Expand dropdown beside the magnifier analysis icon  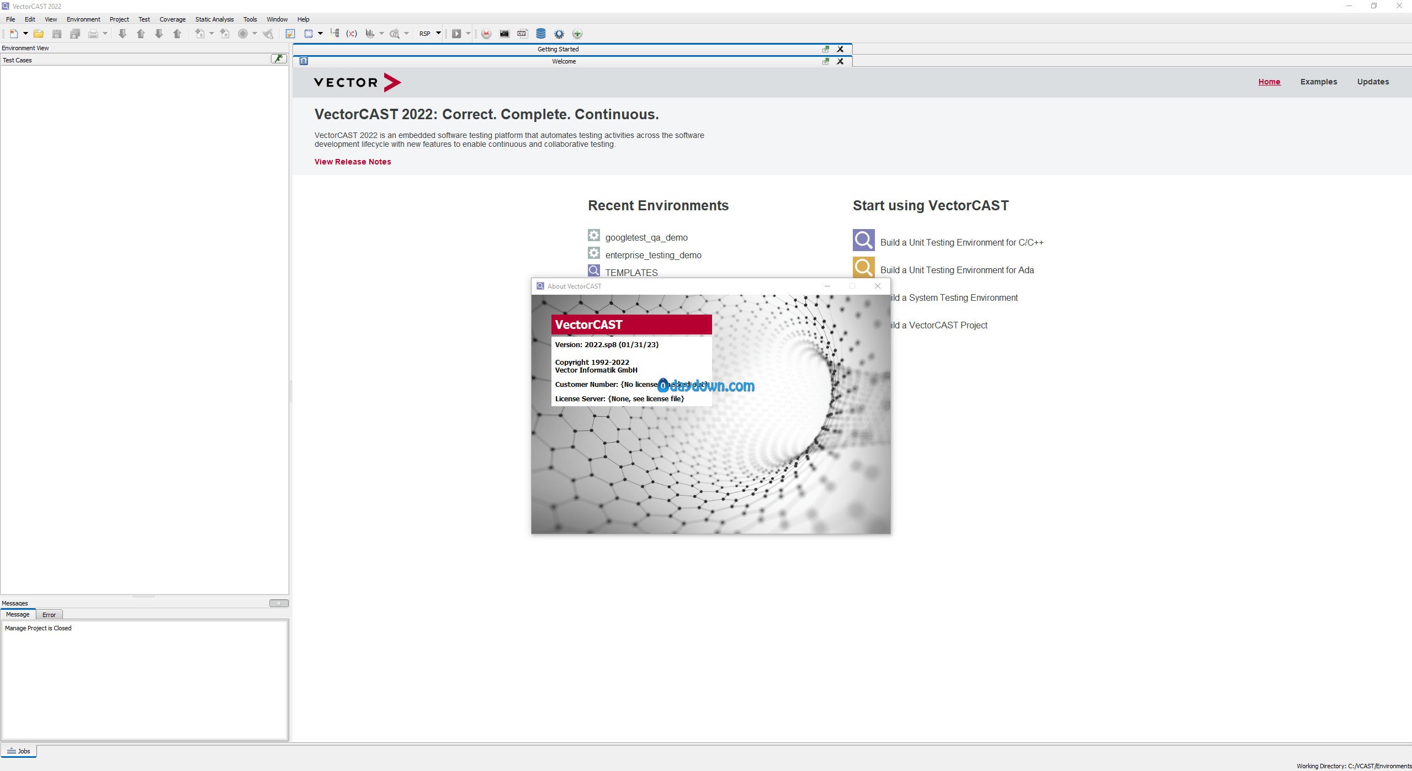tap(406, 34)
